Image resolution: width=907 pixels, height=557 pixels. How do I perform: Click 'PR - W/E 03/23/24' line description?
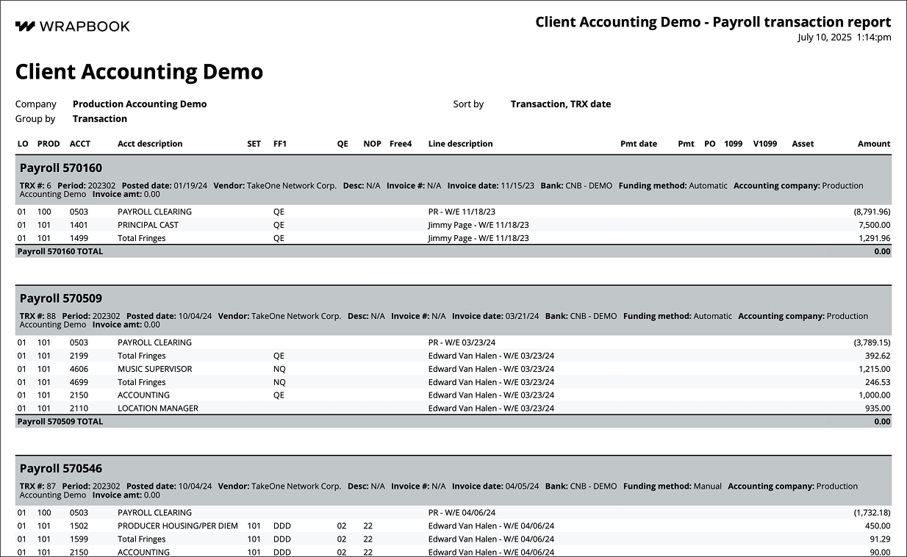tap(462, 342)
